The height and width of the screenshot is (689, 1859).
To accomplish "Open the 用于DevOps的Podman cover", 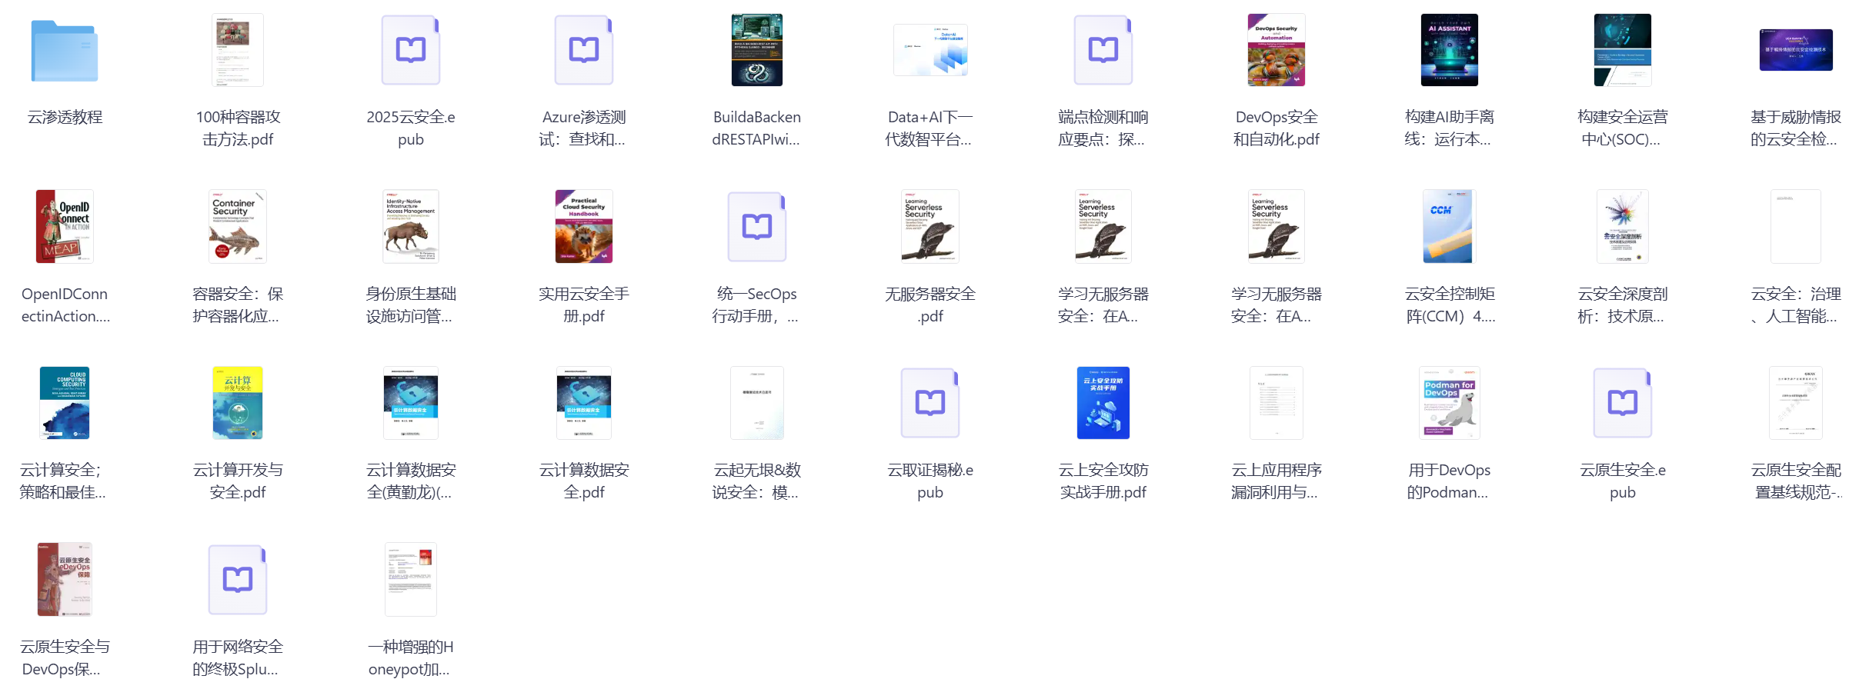I will tap(1450, 403).
